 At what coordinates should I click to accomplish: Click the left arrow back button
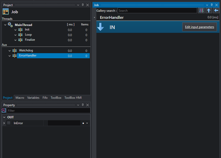pyautogui.click(x=216, y=10)
